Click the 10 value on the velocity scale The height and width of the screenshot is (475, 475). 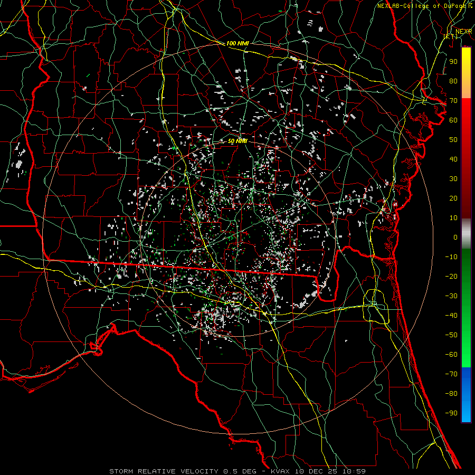(453, 218)
